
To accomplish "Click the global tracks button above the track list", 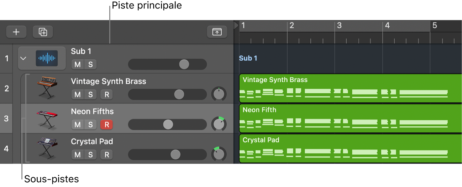I will pyautogui.click(x=217, y=32).
